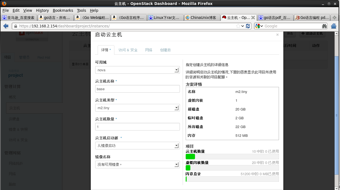Click the Firefox home icon
The height and width of the screenshot is (190, 340).
pos(333,26)
